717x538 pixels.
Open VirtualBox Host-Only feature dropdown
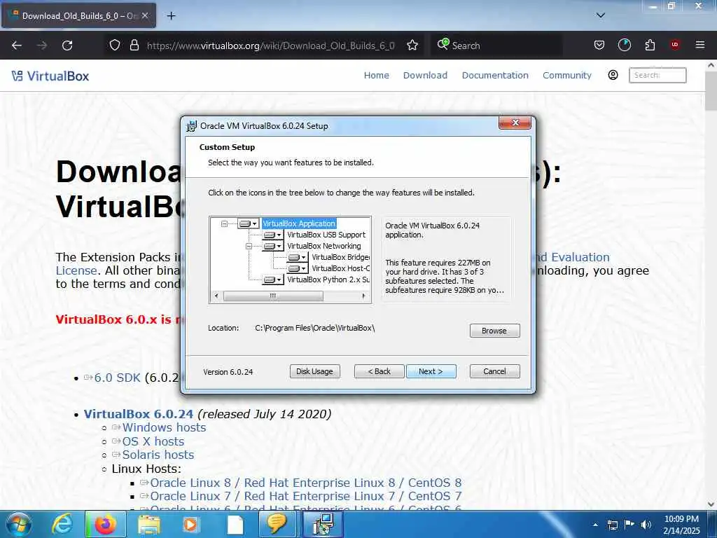click(x=298, y=268)
